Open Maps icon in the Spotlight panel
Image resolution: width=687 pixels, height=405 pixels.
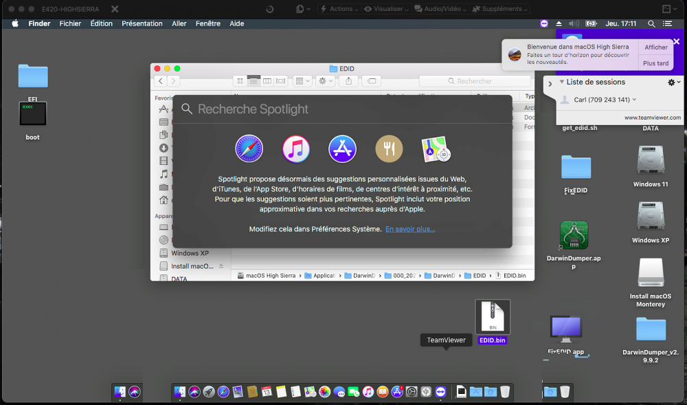436,149
